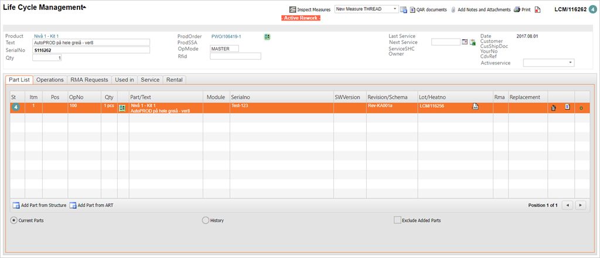Select the Current Parts radio button
This screenshot has width=600, height=258.
[x=14, y=221]
